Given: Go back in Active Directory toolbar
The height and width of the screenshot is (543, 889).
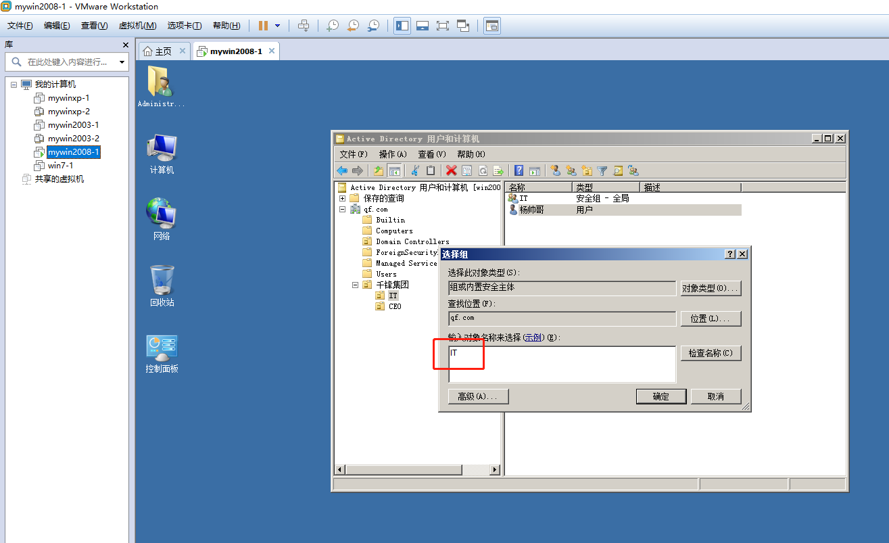Looking at the screenshot, I should tap(342, 171).
